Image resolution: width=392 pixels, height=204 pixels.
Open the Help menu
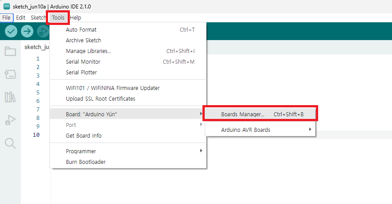pos(76,17)
